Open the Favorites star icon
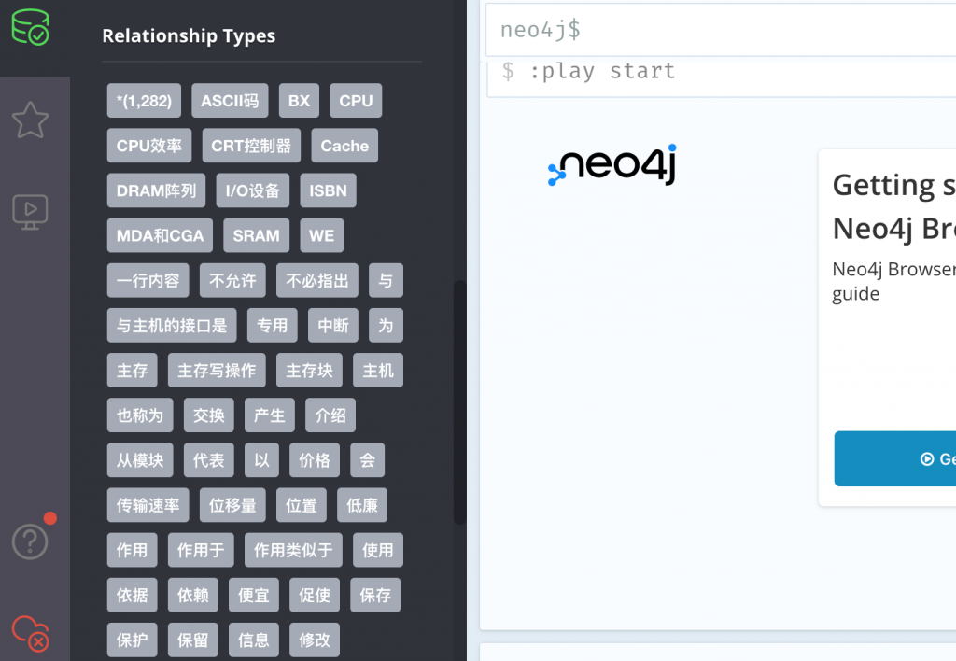 click(30, 120)
